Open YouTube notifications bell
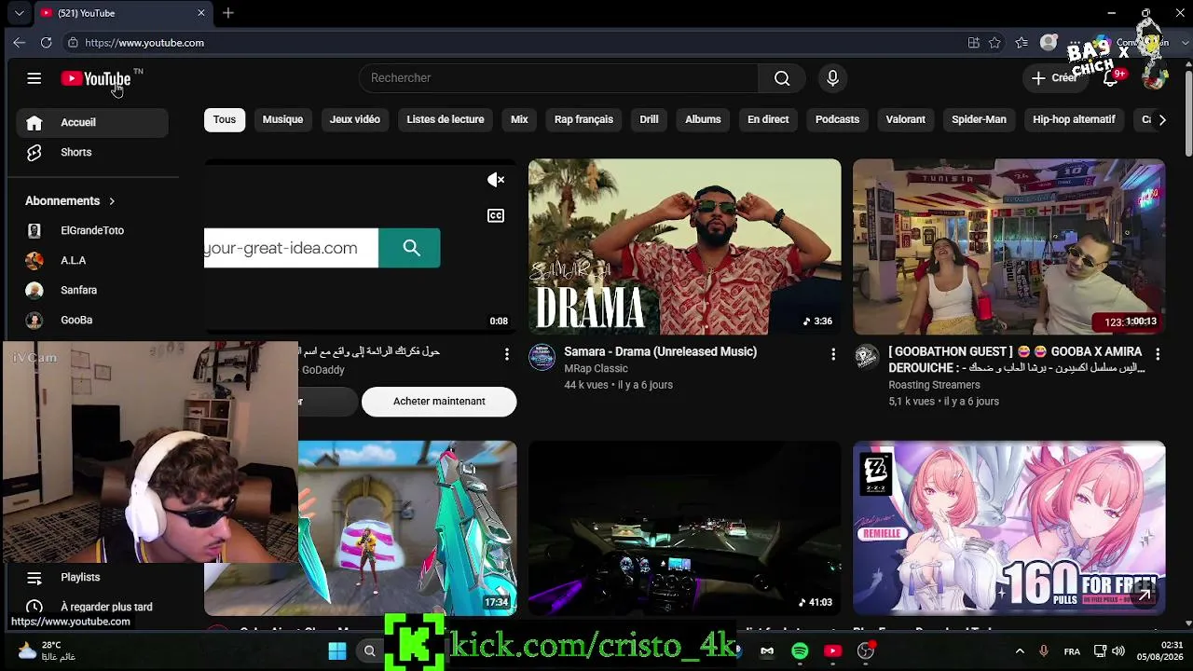The width and height of the screenshot is (1193, 671). [x=1111, y=78]
